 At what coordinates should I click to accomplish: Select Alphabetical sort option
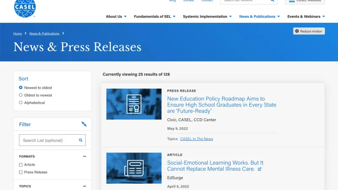click(21, 103)
